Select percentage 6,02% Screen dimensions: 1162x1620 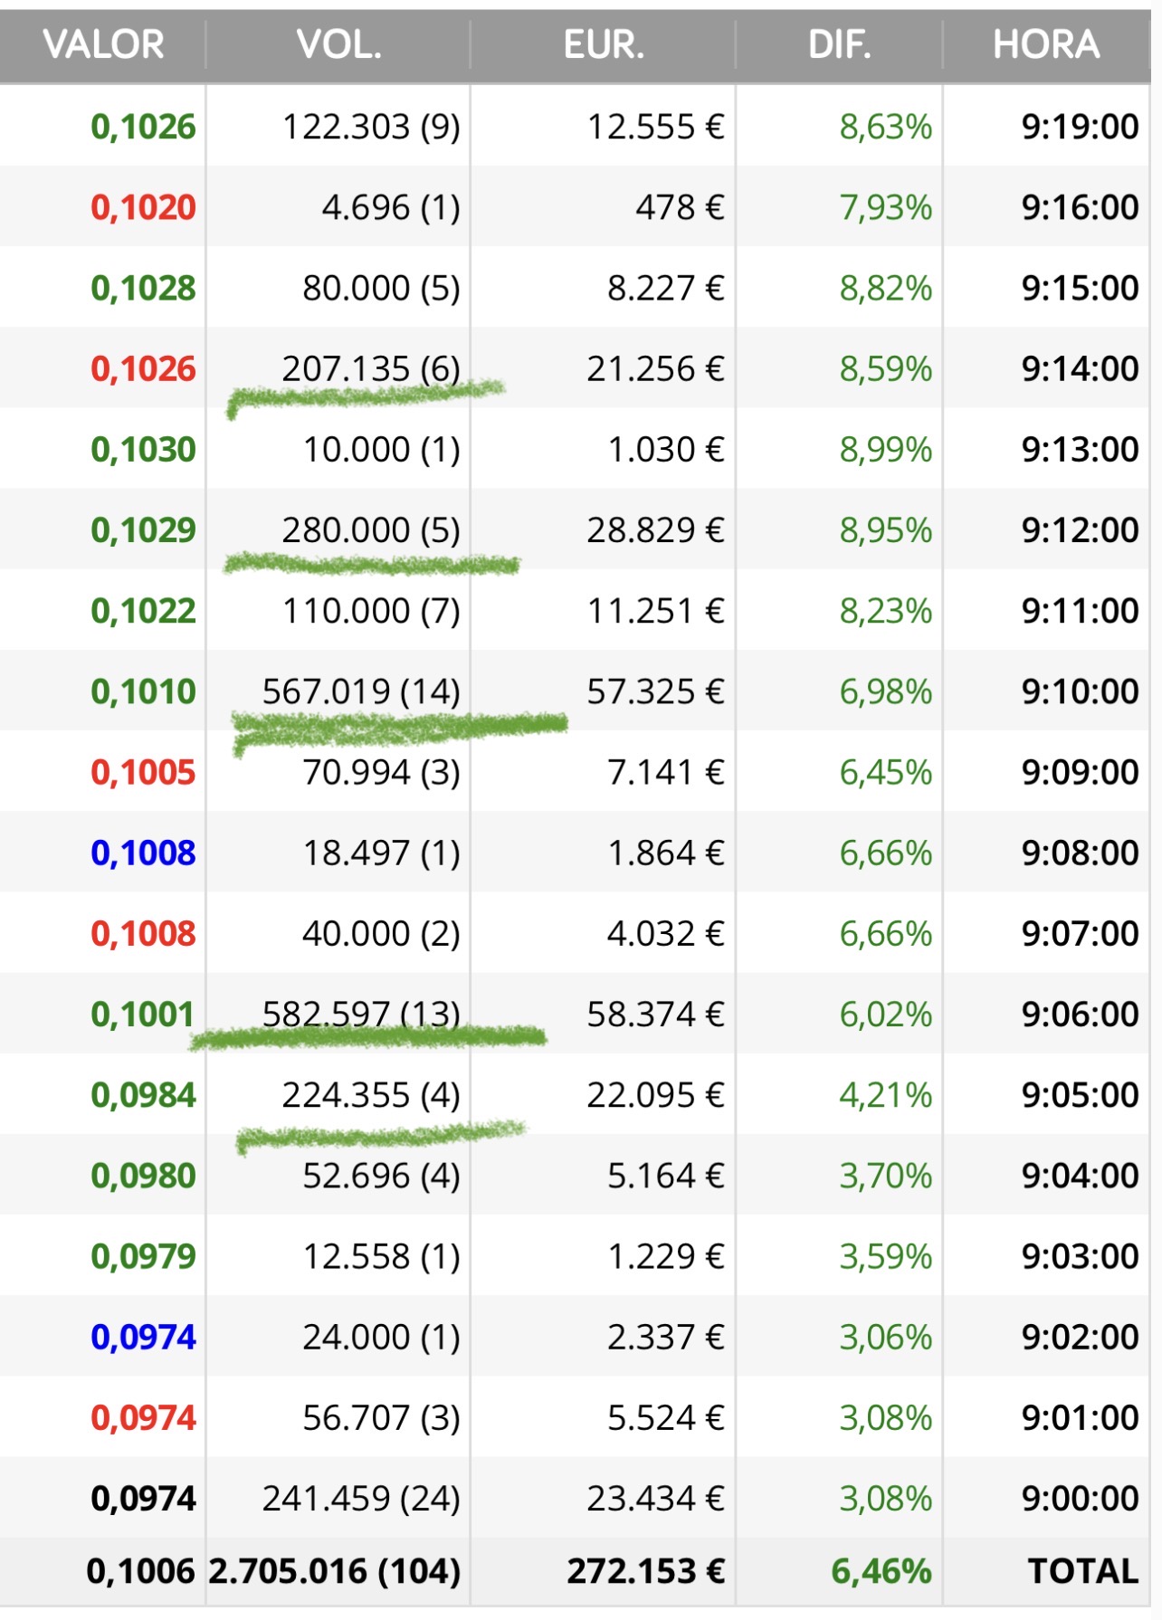click(x=885, y=1014)
